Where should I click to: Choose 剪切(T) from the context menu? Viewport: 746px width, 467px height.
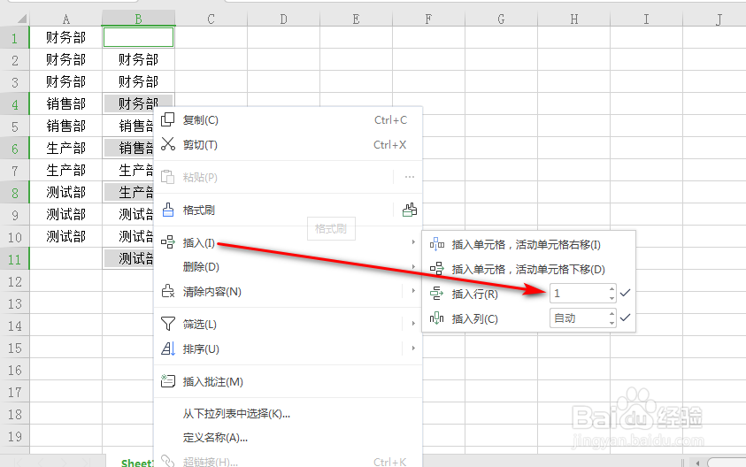coord(288,144)
